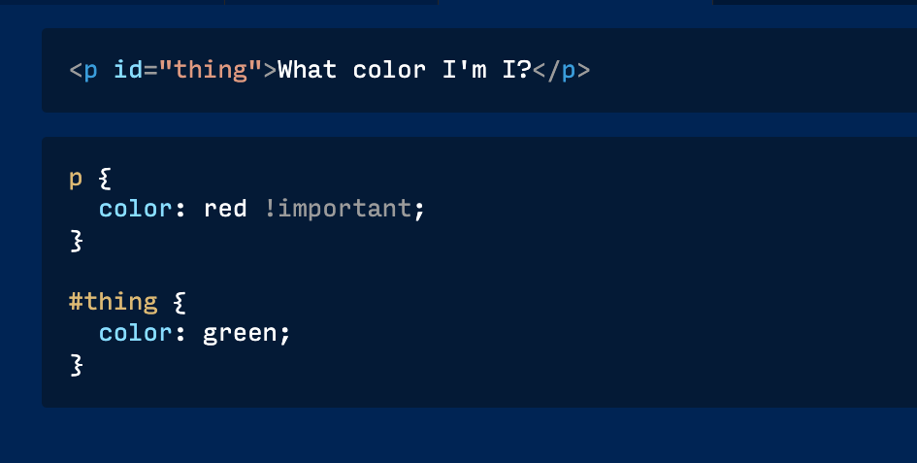Click the "red" value in the CSS
This screenshot has width=917, height=463.
point(225,209)
